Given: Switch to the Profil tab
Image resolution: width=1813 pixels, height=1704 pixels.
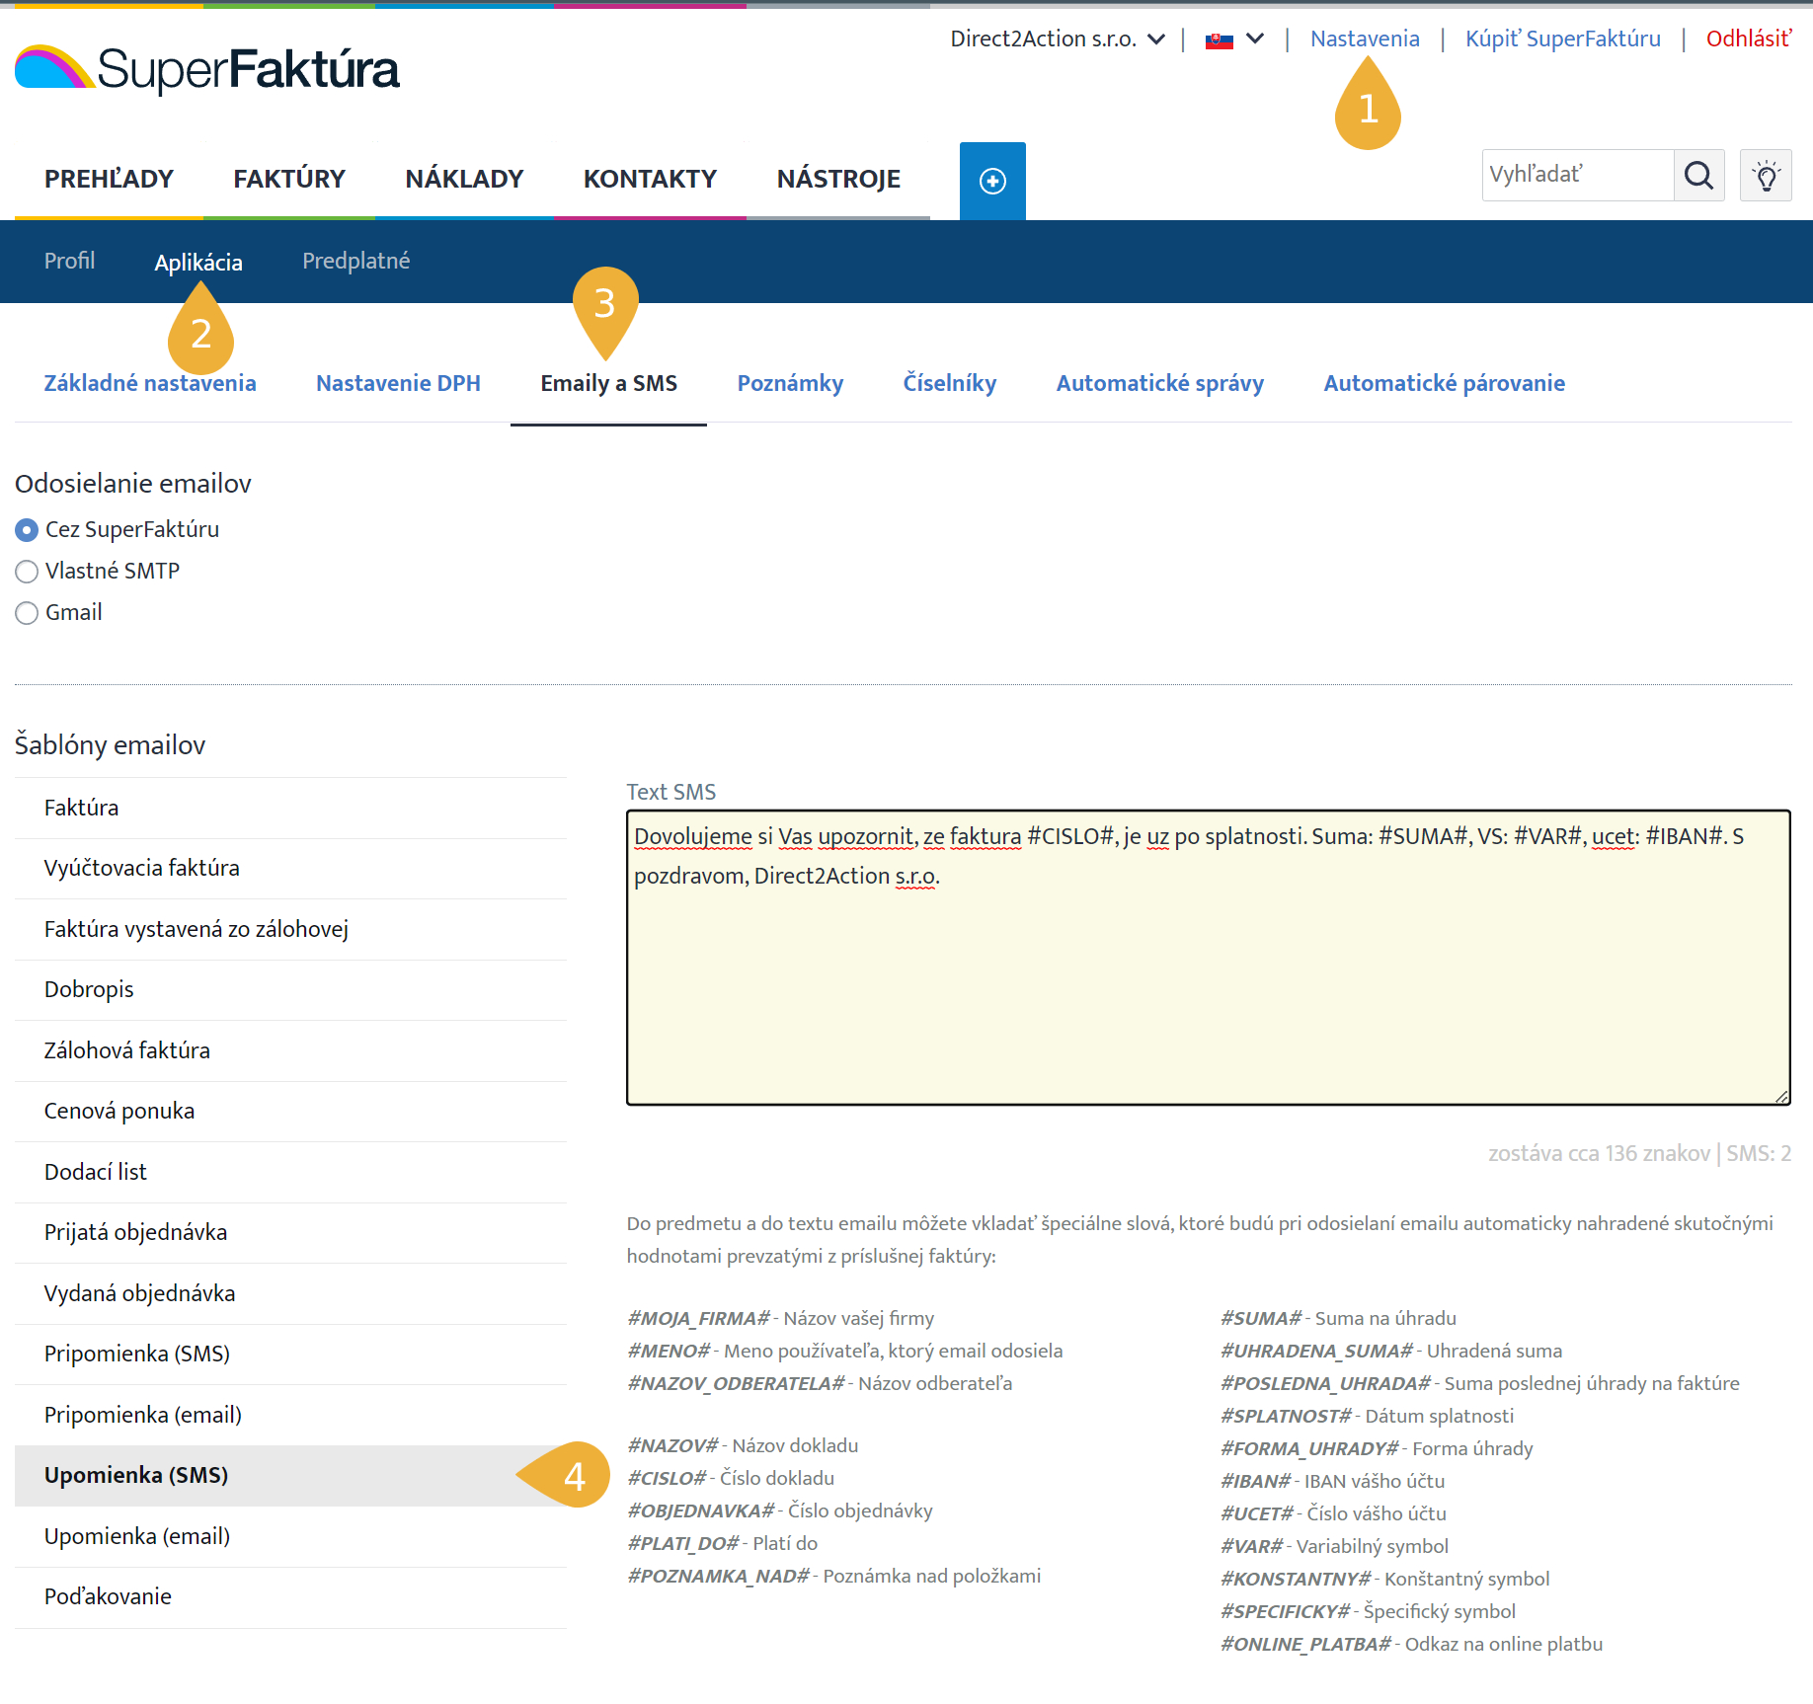Looking at the screenshot, I should click(69, 261).
